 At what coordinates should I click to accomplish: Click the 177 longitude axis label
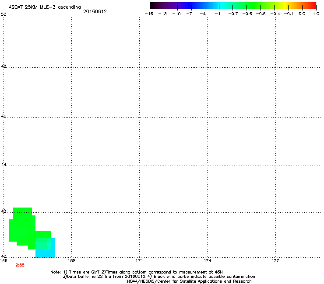click(x=275, y=261)
